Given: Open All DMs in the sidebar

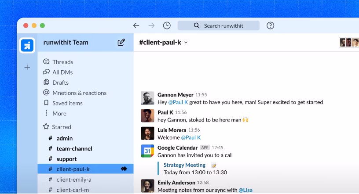Looking at the screenshot, I should pos(62,72).
